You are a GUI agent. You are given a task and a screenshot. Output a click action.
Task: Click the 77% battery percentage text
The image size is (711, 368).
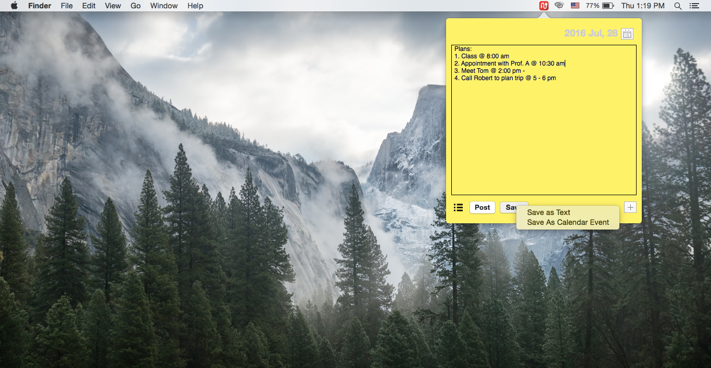592,6
